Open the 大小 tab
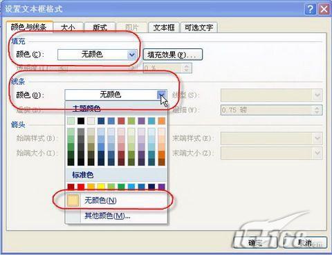Screen dimensions: 332x255 tap(68, 28)
